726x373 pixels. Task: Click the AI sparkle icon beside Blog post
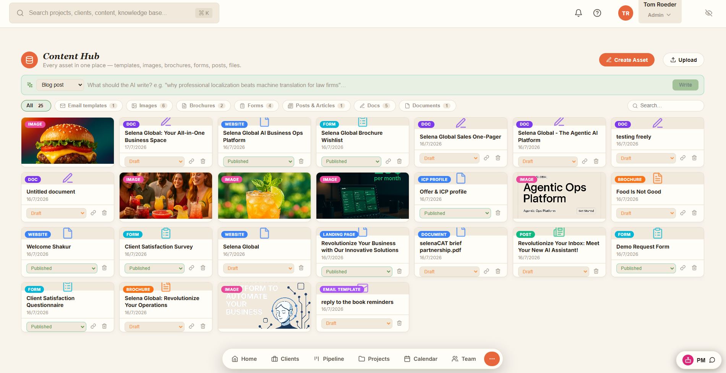[30, 85]
